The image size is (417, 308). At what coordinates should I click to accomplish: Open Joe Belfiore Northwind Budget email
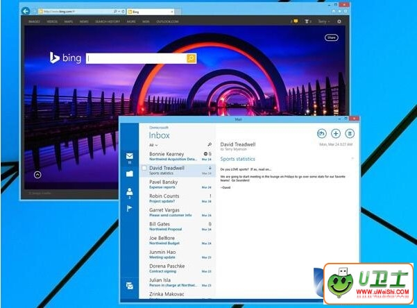tap(177, 240)
